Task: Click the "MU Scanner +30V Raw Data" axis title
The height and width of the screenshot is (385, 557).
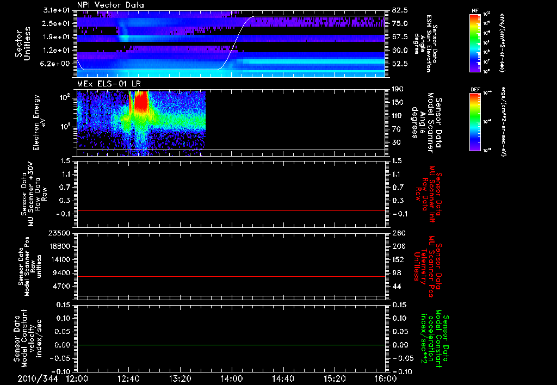Action: point(34,194)
